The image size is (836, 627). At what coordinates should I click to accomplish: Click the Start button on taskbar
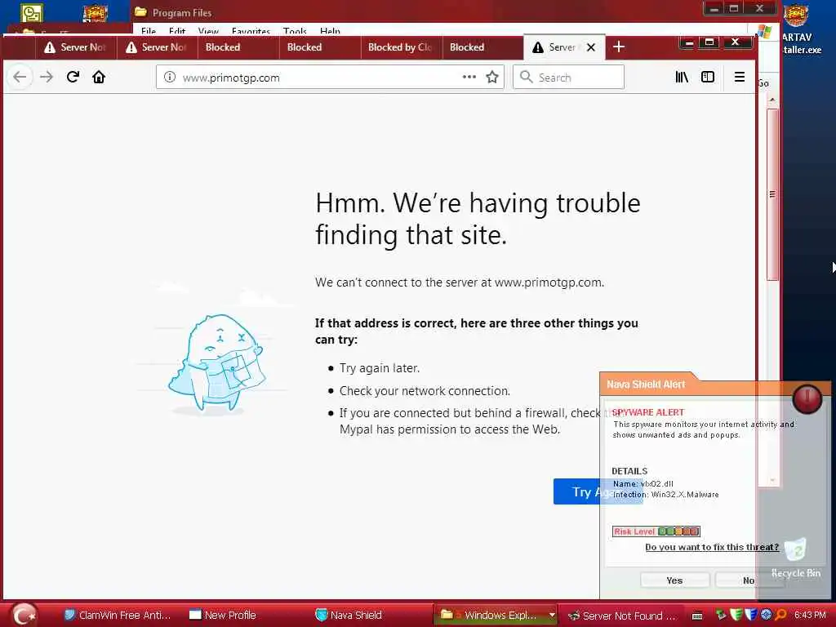(x=24, y=616)
